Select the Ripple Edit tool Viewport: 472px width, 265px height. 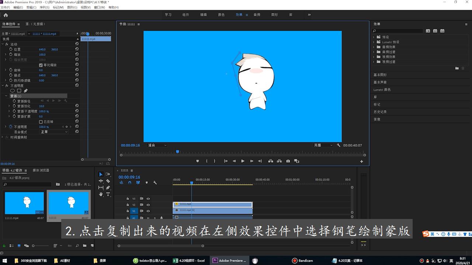101,181
